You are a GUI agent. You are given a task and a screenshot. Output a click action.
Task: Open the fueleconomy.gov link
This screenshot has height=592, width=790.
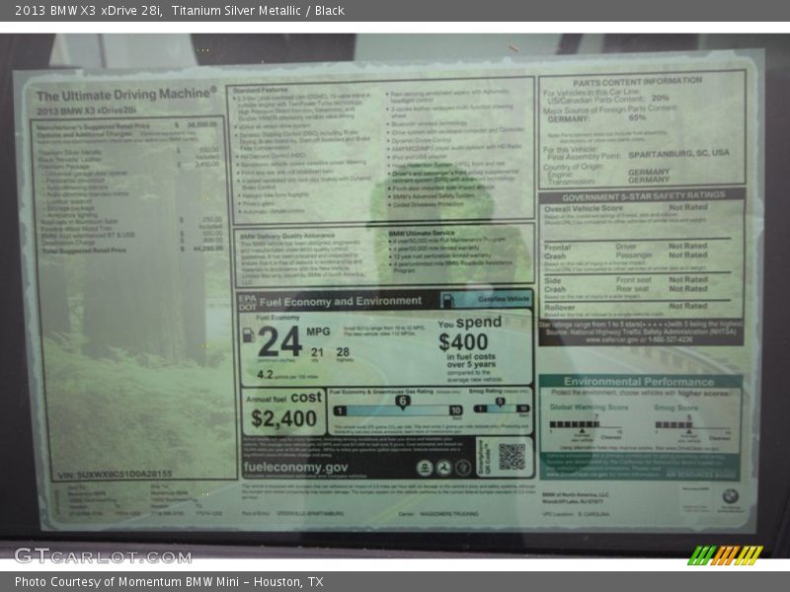pos(296,467)
